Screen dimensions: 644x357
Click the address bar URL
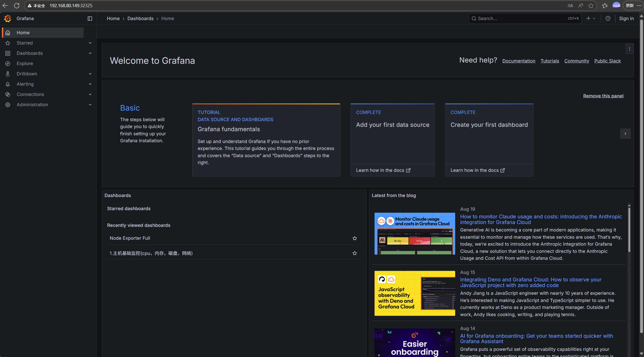coord(71,5)
